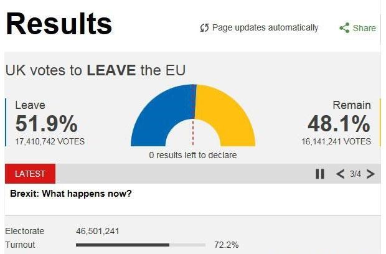Select the Results page heading
This screenshot has height=254, width=386.
pyautogui.click(x=59, y=24)
